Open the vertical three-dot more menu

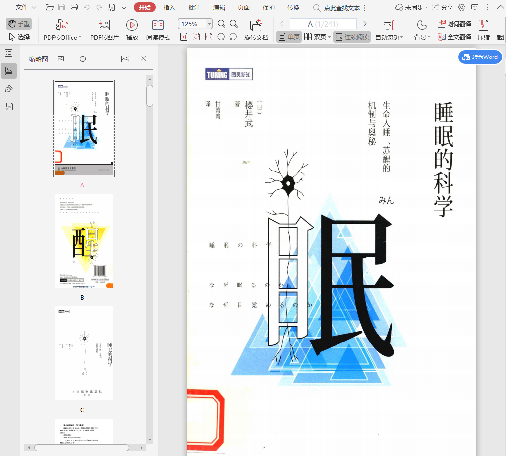[x=488, y=7]
